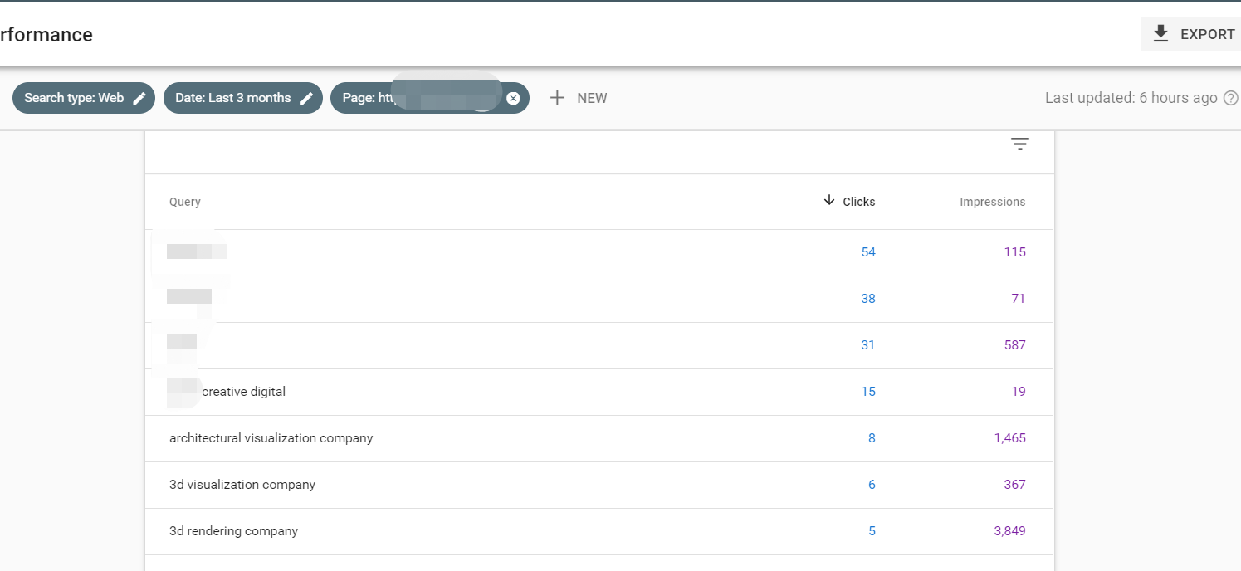
Task: Click the 19 impressions value
Action: [1019, 392]
